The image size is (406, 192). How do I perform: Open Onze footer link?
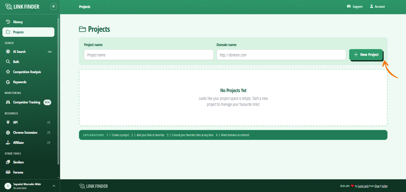point(377,186)
